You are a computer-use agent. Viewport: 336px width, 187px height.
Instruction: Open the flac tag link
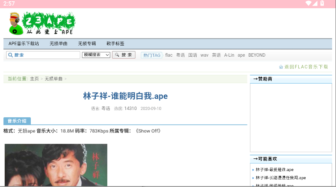pos(169,55)
